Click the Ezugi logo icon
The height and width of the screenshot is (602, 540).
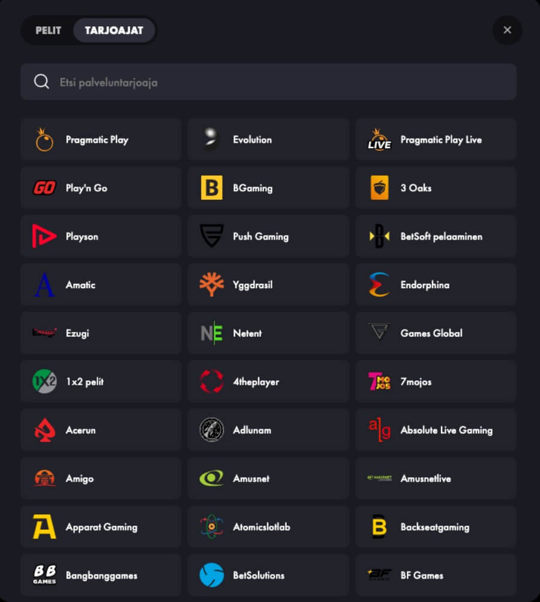pos(44,333)
